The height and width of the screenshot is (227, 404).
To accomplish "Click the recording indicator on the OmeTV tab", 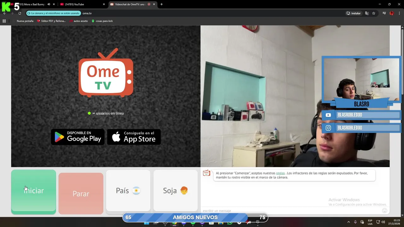I will click(x=149, y=4).
